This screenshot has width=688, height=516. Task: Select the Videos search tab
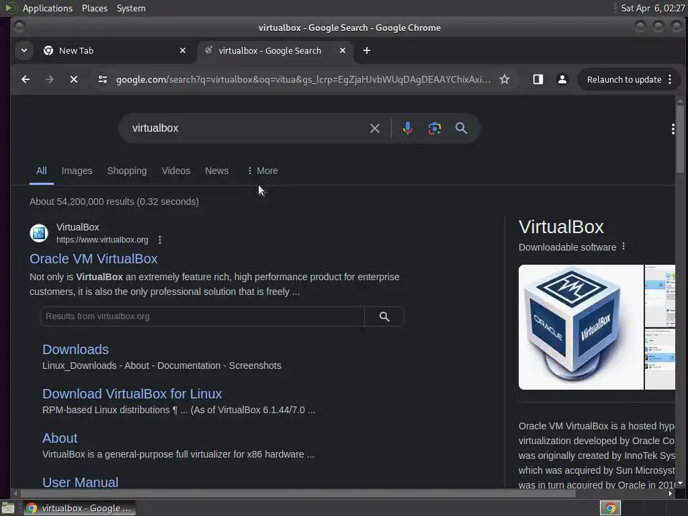[176, 171]
